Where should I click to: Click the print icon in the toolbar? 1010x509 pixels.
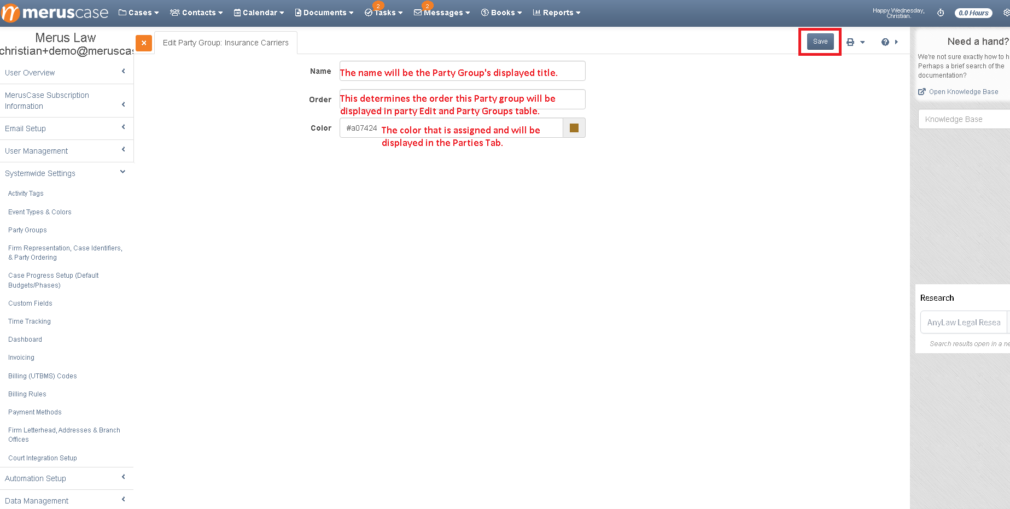850,42
